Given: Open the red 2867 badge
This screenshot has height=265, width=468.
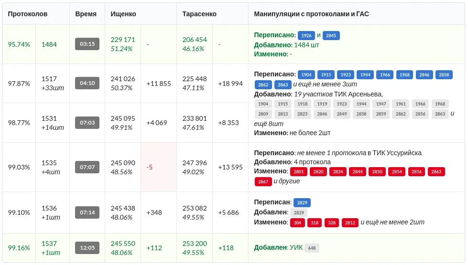Looking at the screenshot, I should (263, 181).
